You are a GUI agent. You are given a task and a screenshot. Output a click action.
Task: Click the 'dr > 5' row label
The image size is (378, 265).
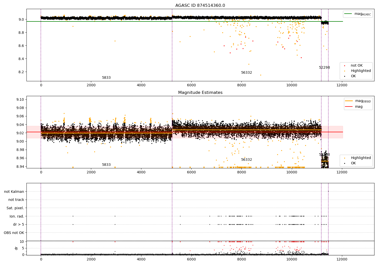pyautogui.click(x=19, y=224)
